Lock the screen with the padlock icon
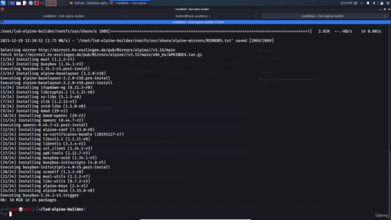The height and width of the screenshot is (220, 391). (x=382, y=3)
